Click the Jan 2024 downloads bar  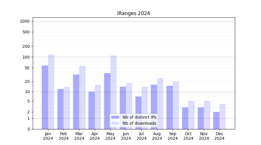click(51, 92)
